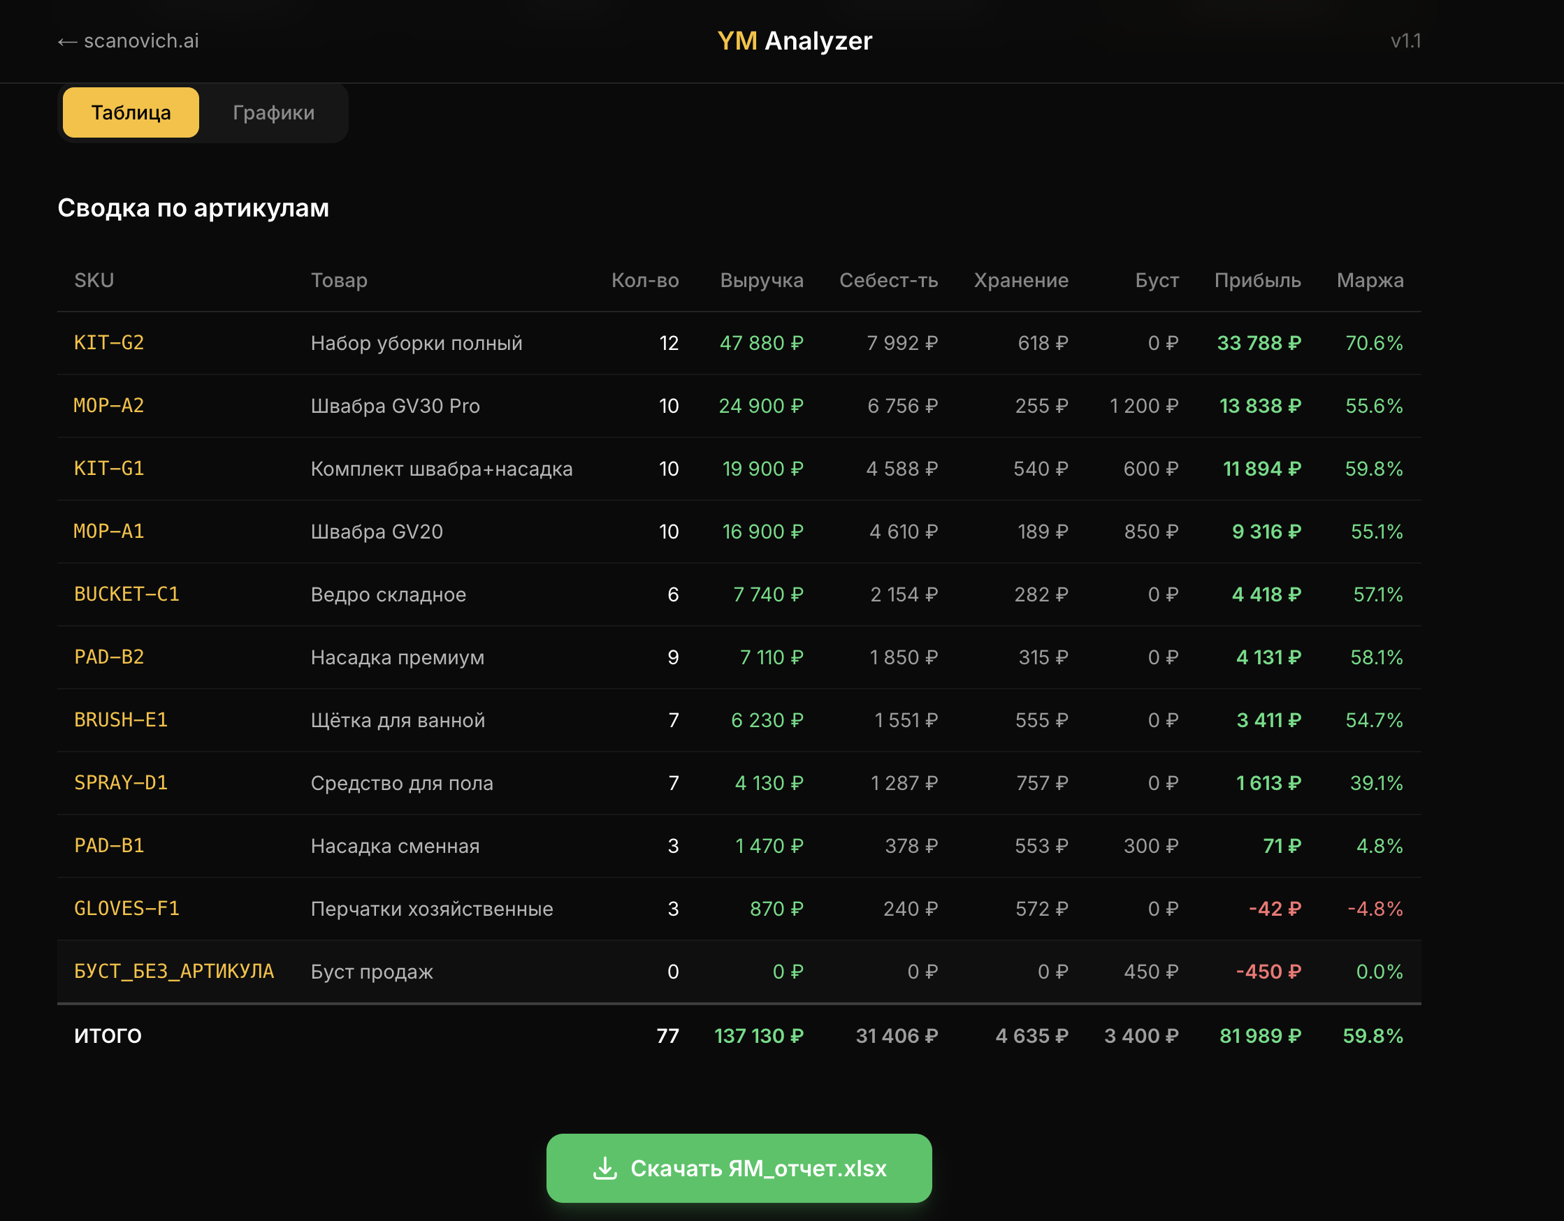This screenshot has height=1221, width=1564.
Task: Click product name Щётка для ванной
Action: pyautogui.click(x=398, y=720)
